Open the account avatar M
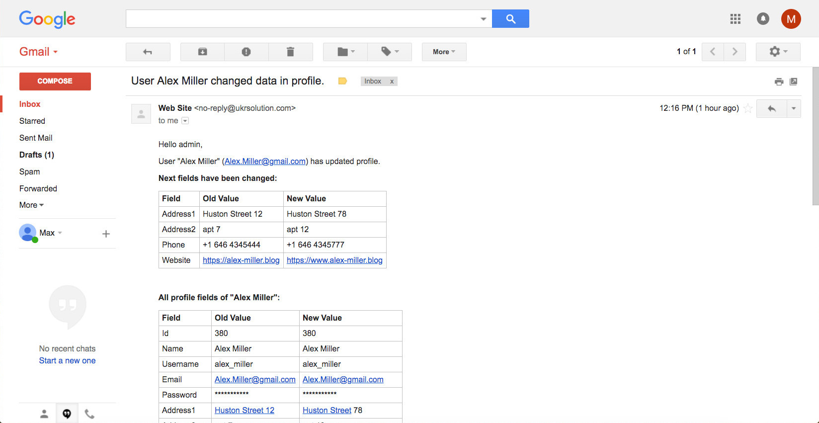This screenshot has height=423, width=819. pyautogui.click(x=791, y=19)
